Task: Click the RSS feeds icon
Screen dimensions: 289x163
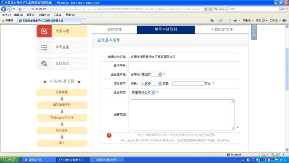Action: [x=221, y=21]
